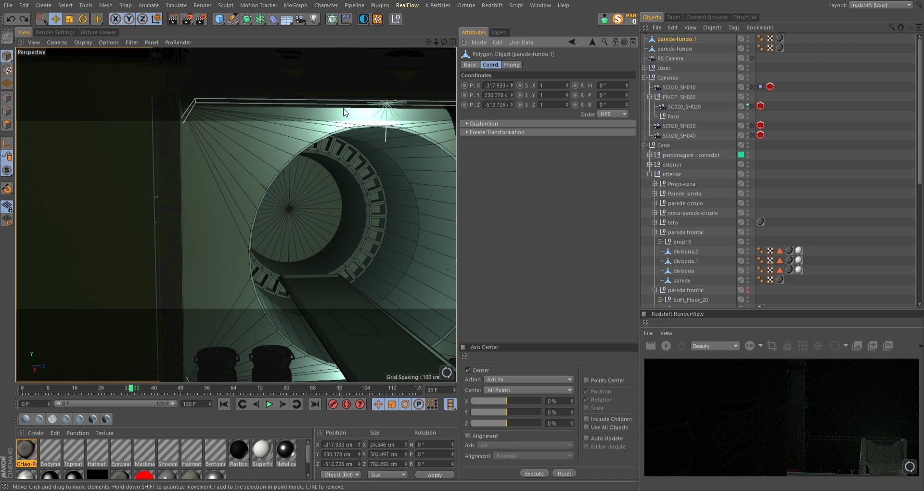
Task: Adjust the Axis Center X slider
Action: [506, 401]
